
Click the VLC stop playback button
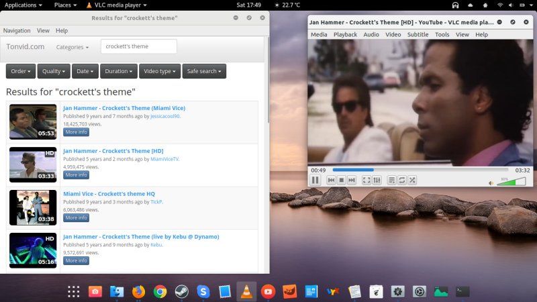click(x=341, y=181)
